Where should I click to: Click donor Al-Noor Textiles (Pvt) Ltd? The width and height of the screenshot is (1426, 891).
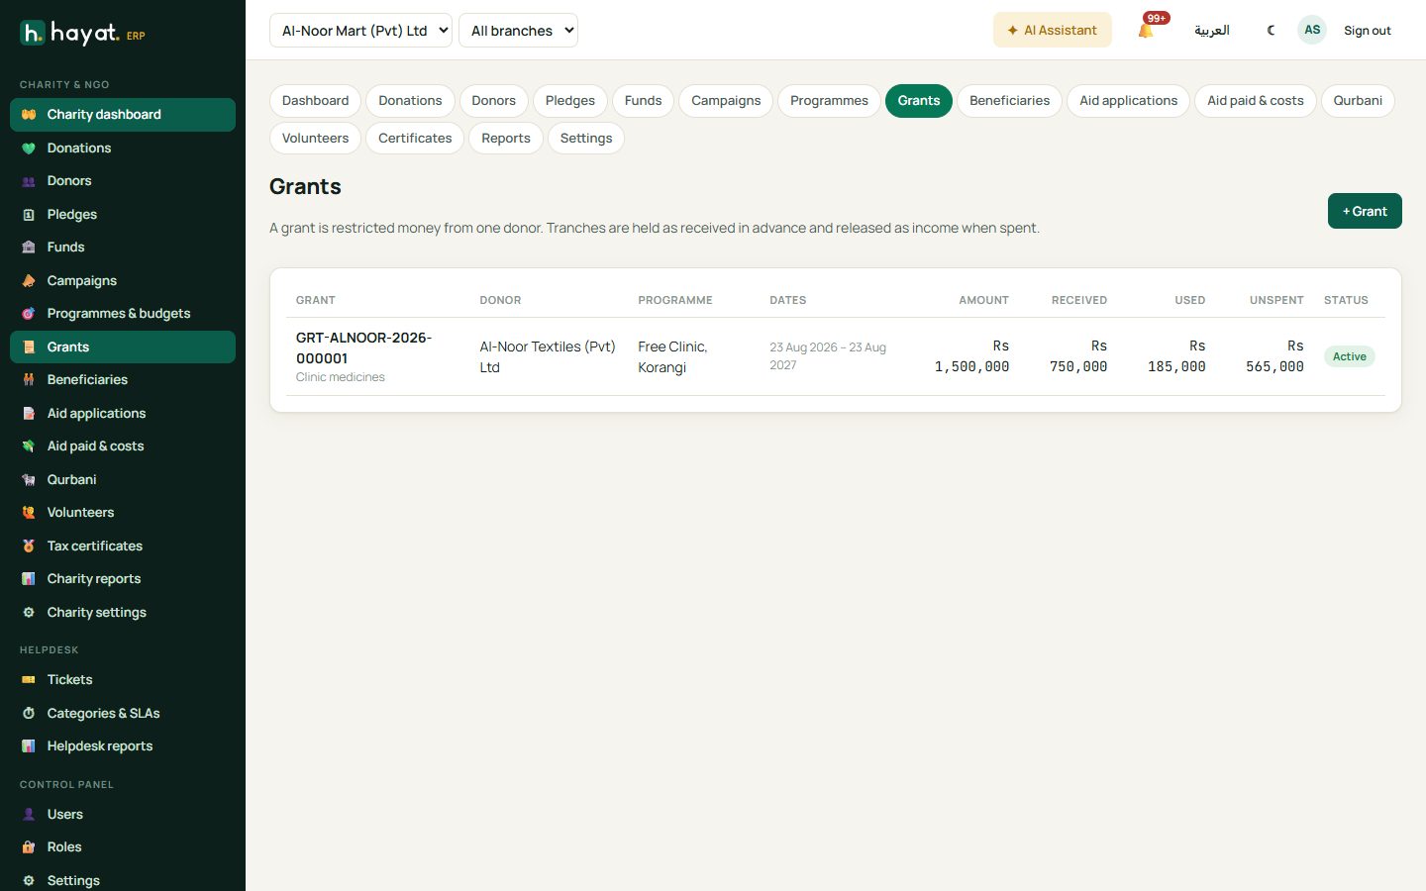coord(548,356)
